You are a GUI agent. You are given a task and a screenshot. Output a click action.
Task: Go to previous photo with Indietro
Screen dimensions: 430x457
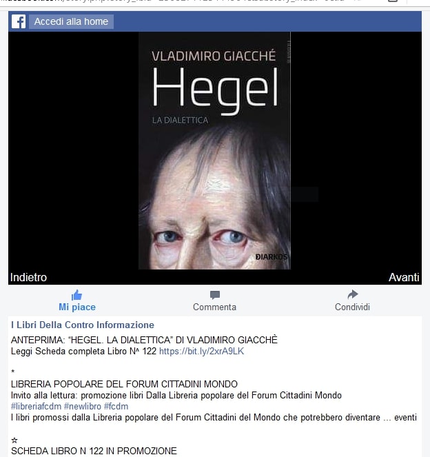click(x=28, y=277)
